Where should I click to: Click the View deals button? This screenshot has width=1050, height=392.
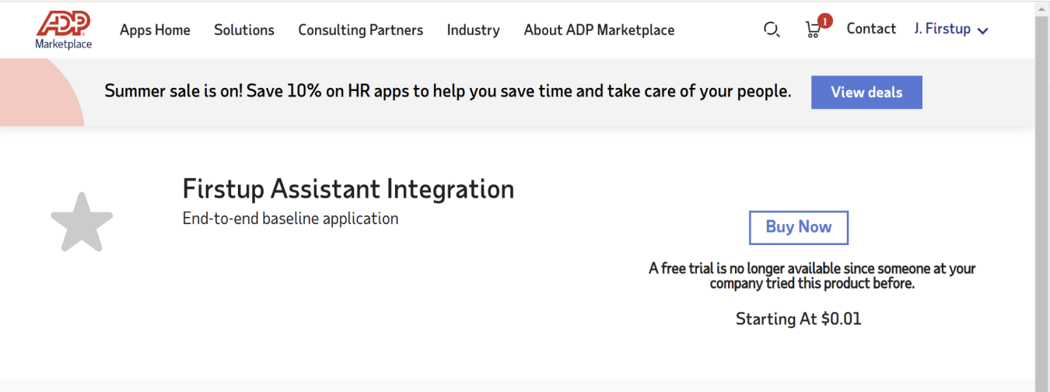[x=866, y=92]
